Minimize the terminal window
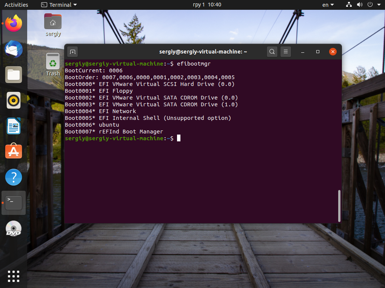The width and height of the screenshot is (385, 288). coord(303,52)
